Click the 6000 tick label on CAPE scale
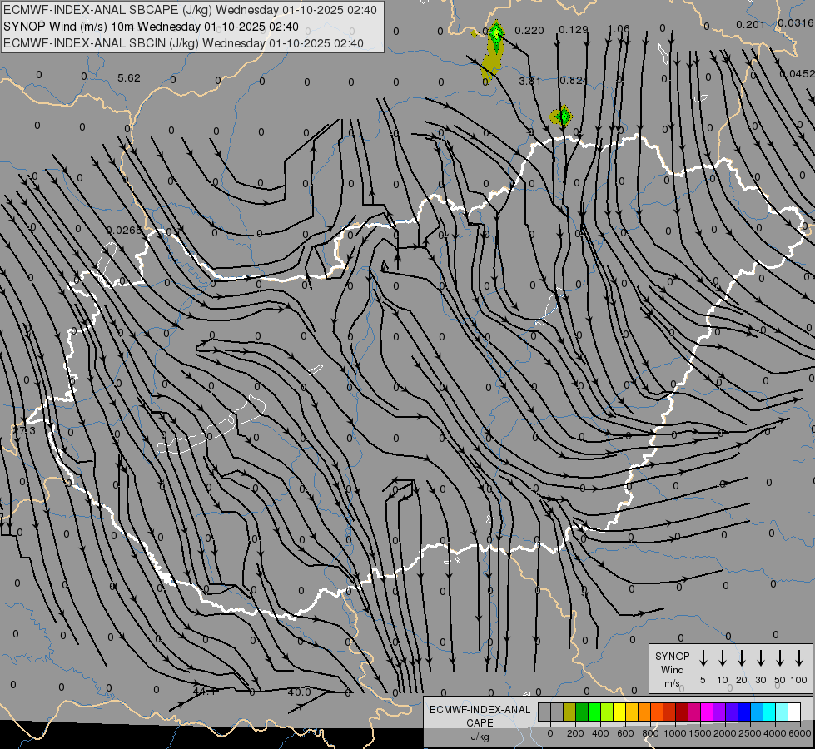Viewport: 815px width, 749px height. pyautogui.click(x=801, y=733)
